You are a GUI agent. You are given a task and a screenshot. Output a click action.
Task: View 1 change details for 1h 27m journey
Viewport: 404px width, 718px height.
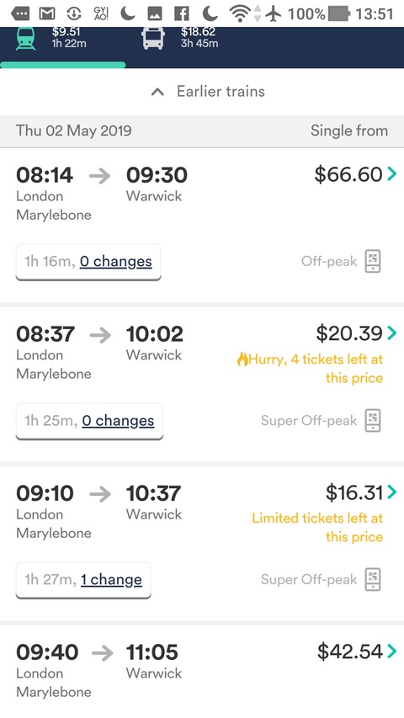point(111,579)
